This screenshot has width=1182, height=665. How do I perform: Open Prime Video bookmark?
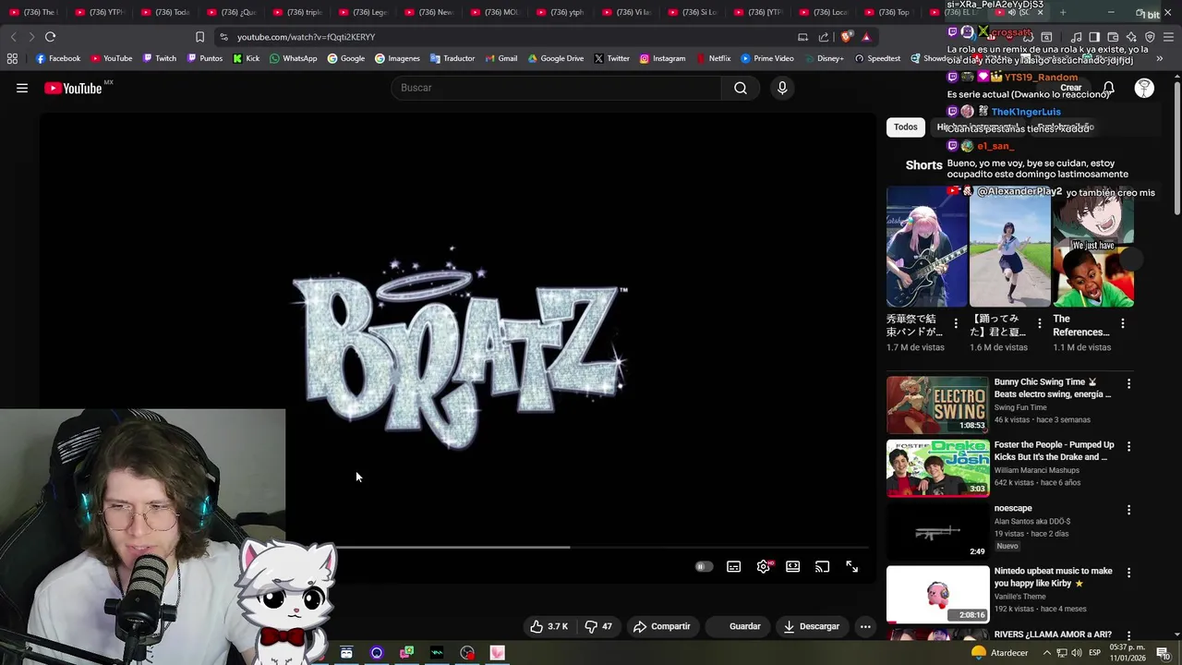pyautogui.click(x=767, y=58)
